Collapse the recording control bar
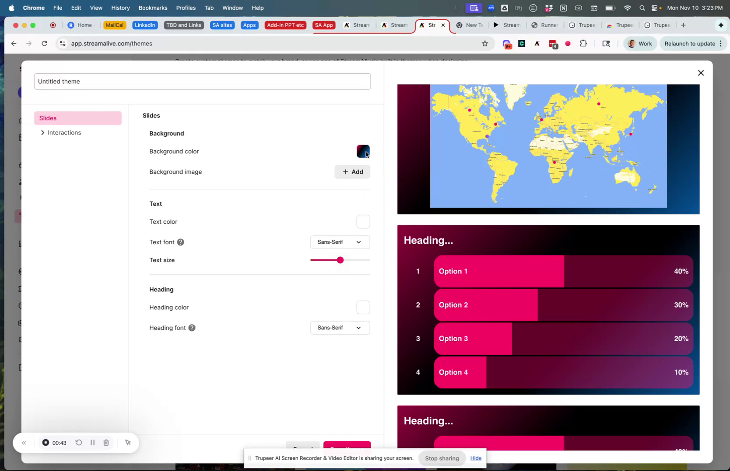Image resolution: width=730 pixels, height=471 pixels. [x=24, y=443]
